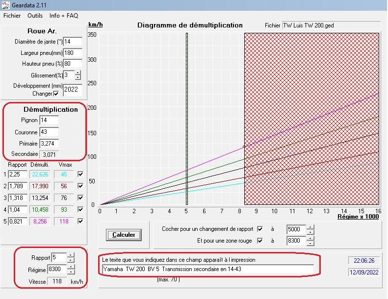
Task: Click the Pignon field
Action: [x=49, y=120]
